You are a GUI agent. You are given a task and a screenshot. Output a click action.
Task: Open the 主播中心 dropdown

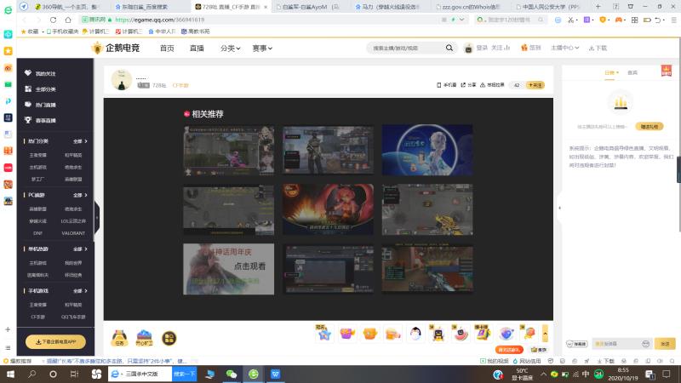tap(564, 48)
